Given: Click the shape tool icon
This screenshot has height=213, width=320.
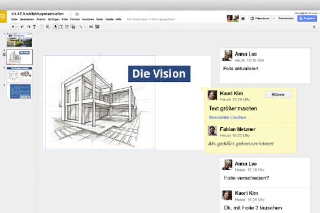Looking at the screenshot, I should tap(72, 26).
